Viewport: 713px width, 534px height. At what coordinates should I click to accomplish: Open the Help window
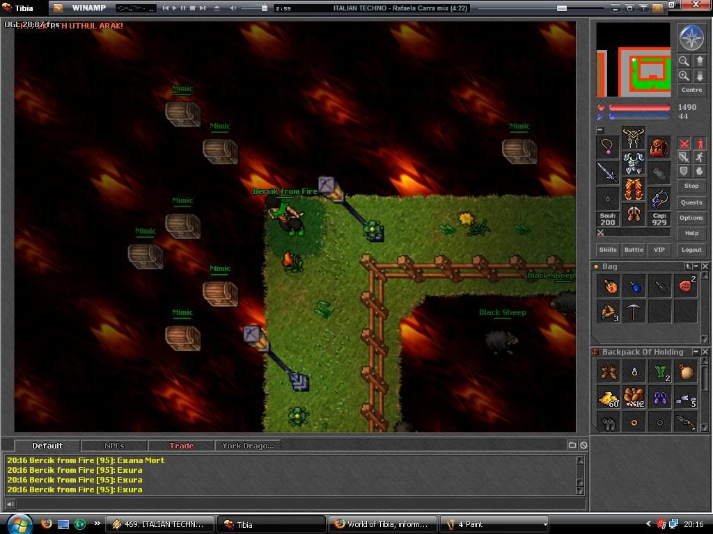coord(691,234)
